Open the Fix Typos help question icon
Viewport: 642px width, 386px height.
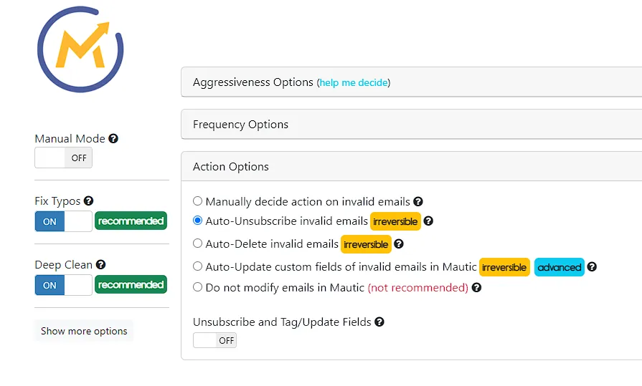pyautogui.click(x=88, y=201)
